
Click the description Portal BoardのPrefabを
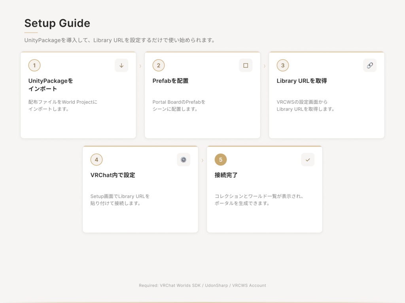click(179, 106)
